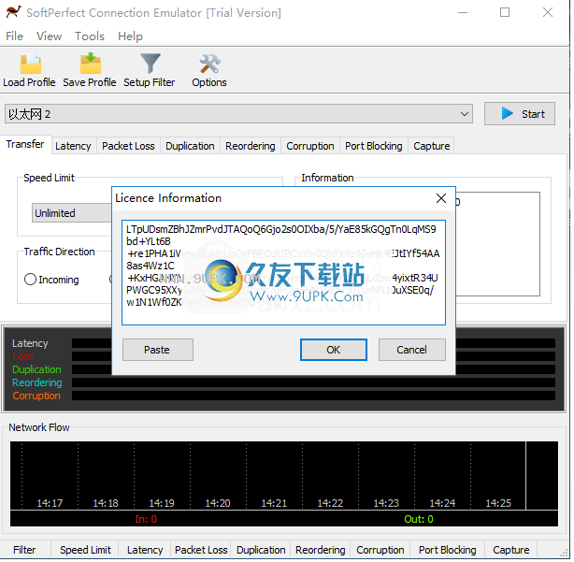574x562 pixels.
Task: Open the Options tools icon
Action: point(209,64)
